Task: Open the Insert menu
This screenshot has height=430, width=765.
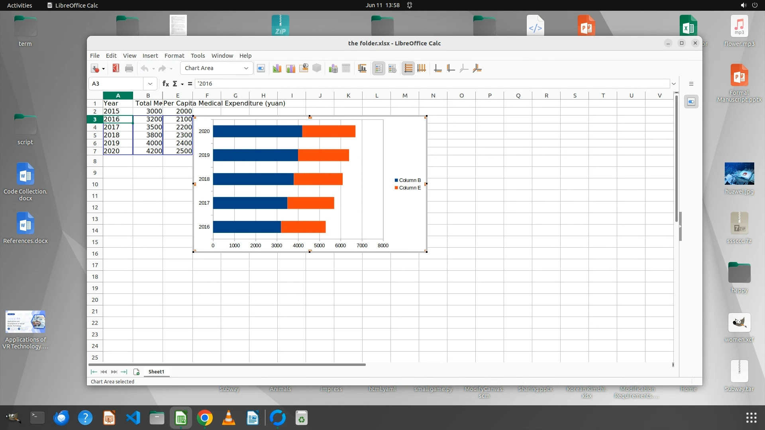Action: [x=150, y=56]
